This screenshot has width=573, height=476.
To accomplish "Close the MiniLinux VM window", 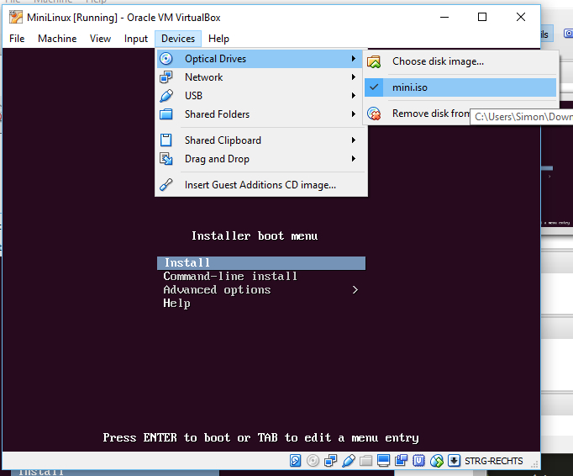I will coord(521,17).
